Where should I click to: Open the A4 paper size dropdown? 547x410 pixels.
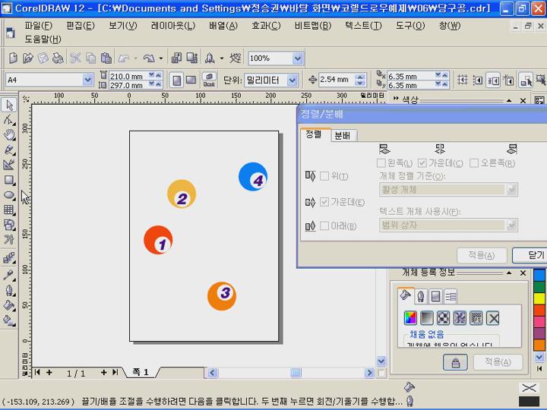pos(88,80)
